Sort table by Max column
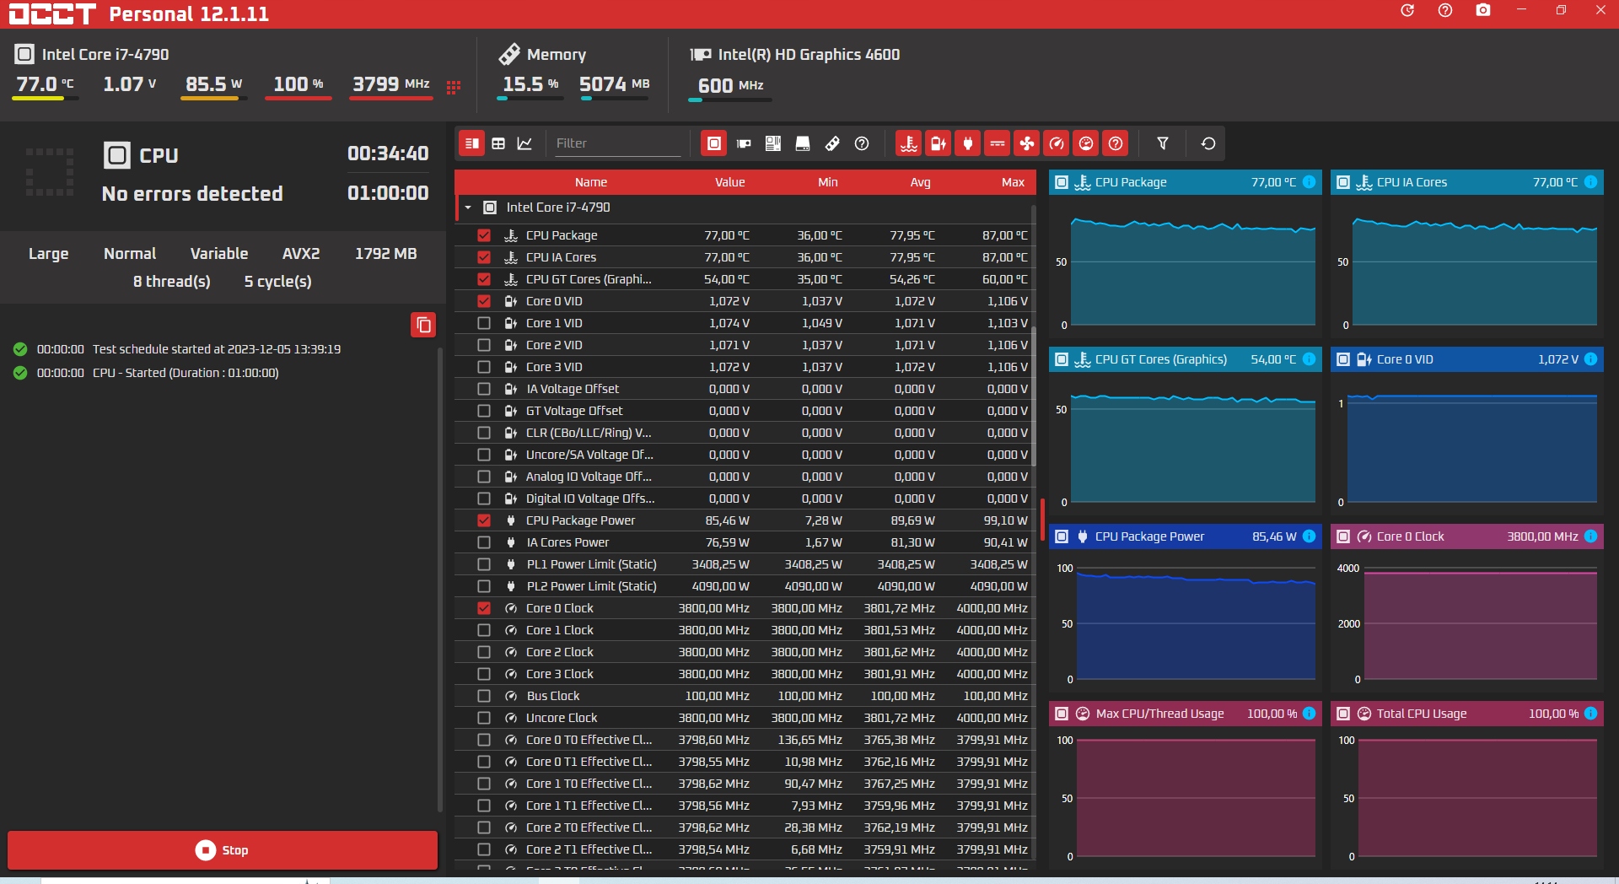The height and width of the screenshot is (884, 1619). [x=1014, y=182]
